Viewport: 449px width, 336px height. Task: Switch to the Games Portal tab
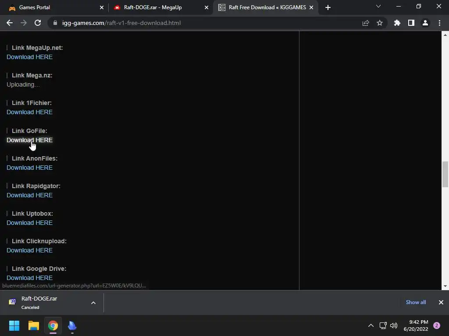pos(56,7)
